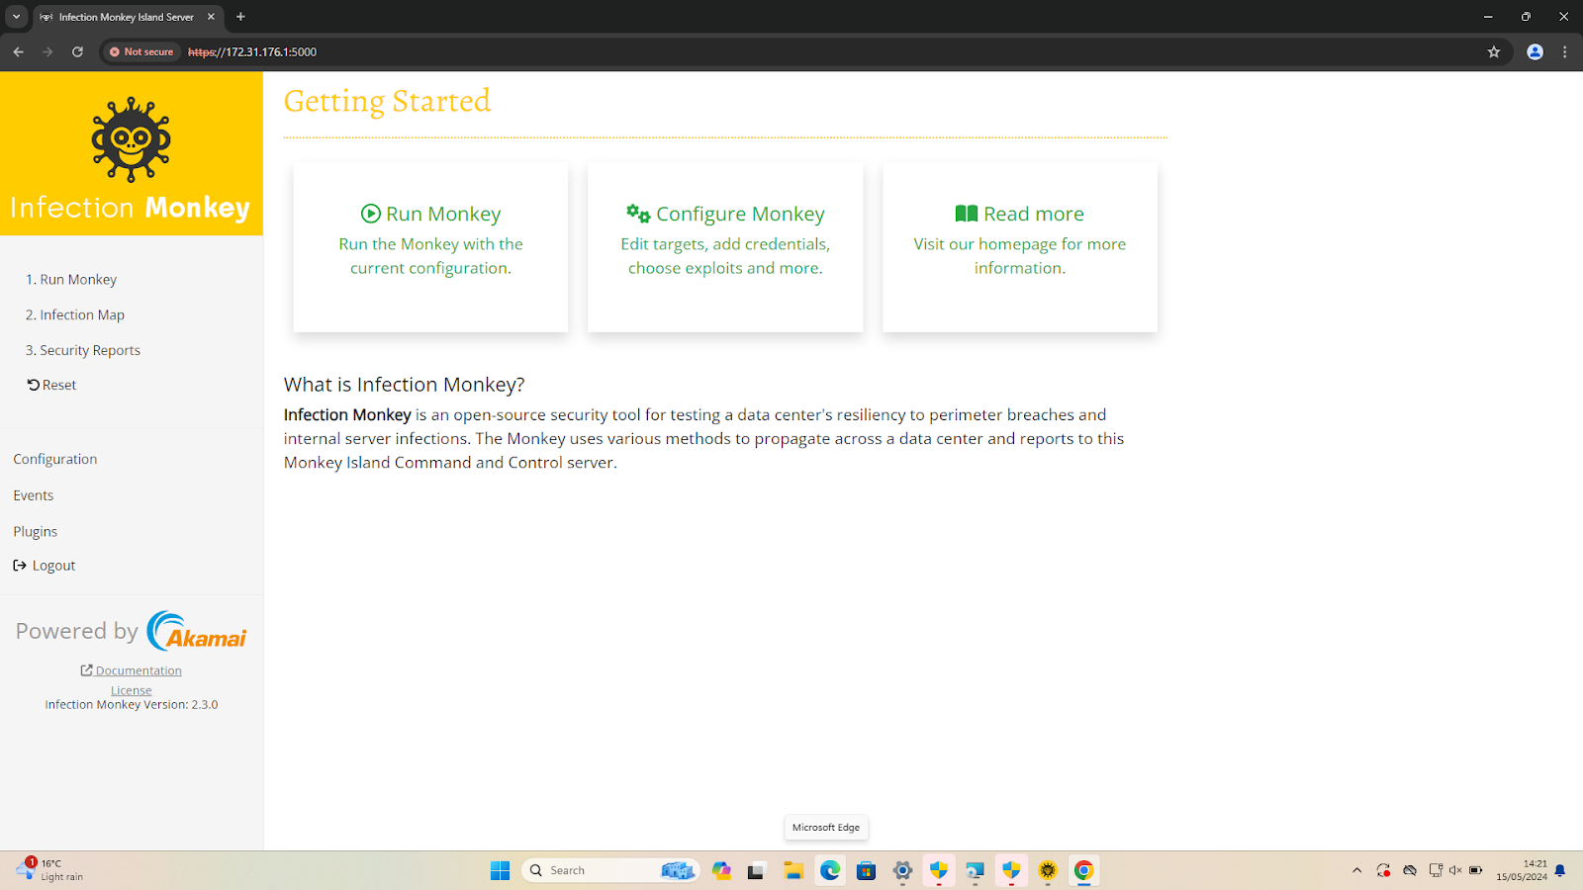Open the tab search dropdown arrow
This screenshot has width=1583, height=890.
pyautogui.click(x=16, y=17)
